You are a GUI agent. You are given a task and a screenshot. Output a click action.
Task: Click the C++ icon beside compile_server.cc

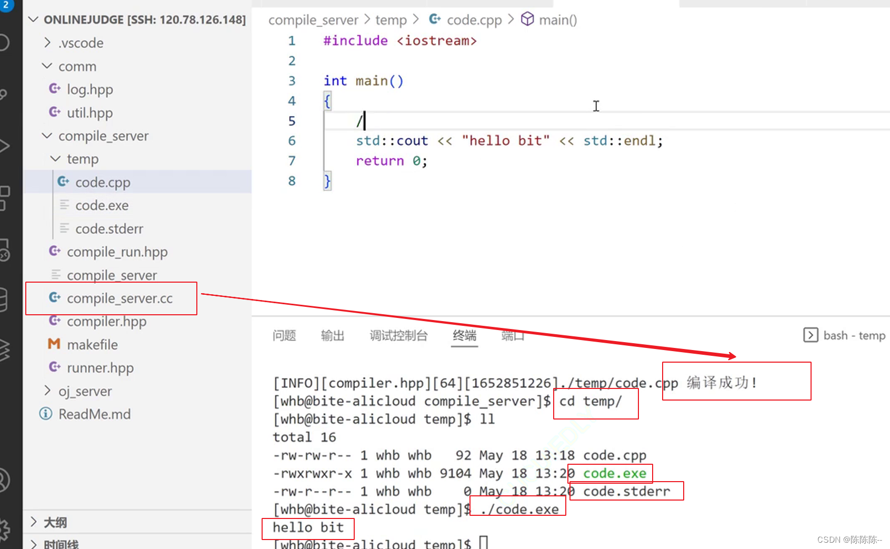(55, 297)
